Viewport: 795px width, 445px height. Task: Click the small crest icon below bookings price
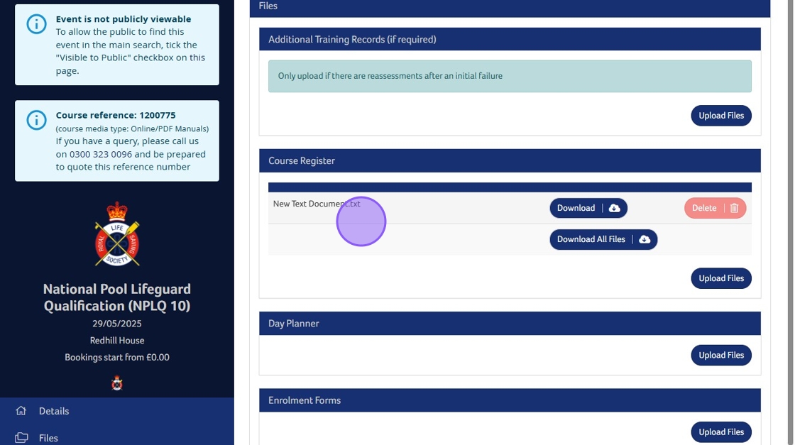[117, 383]
